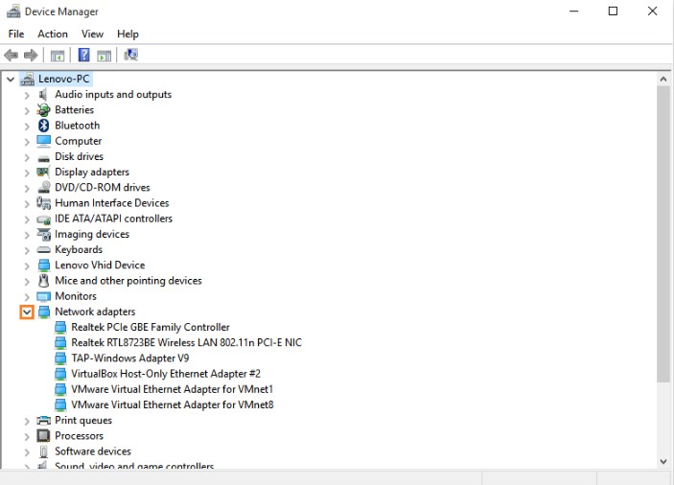Screen dimensions: 674x485
Task: Open the Action menu
Action: pyautogui.click(x=53, y=34)
